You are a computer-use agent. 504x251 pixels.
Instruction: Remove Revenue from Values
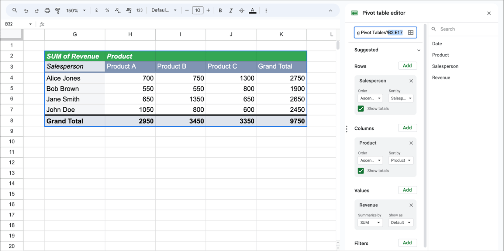(x=411, y=205)
